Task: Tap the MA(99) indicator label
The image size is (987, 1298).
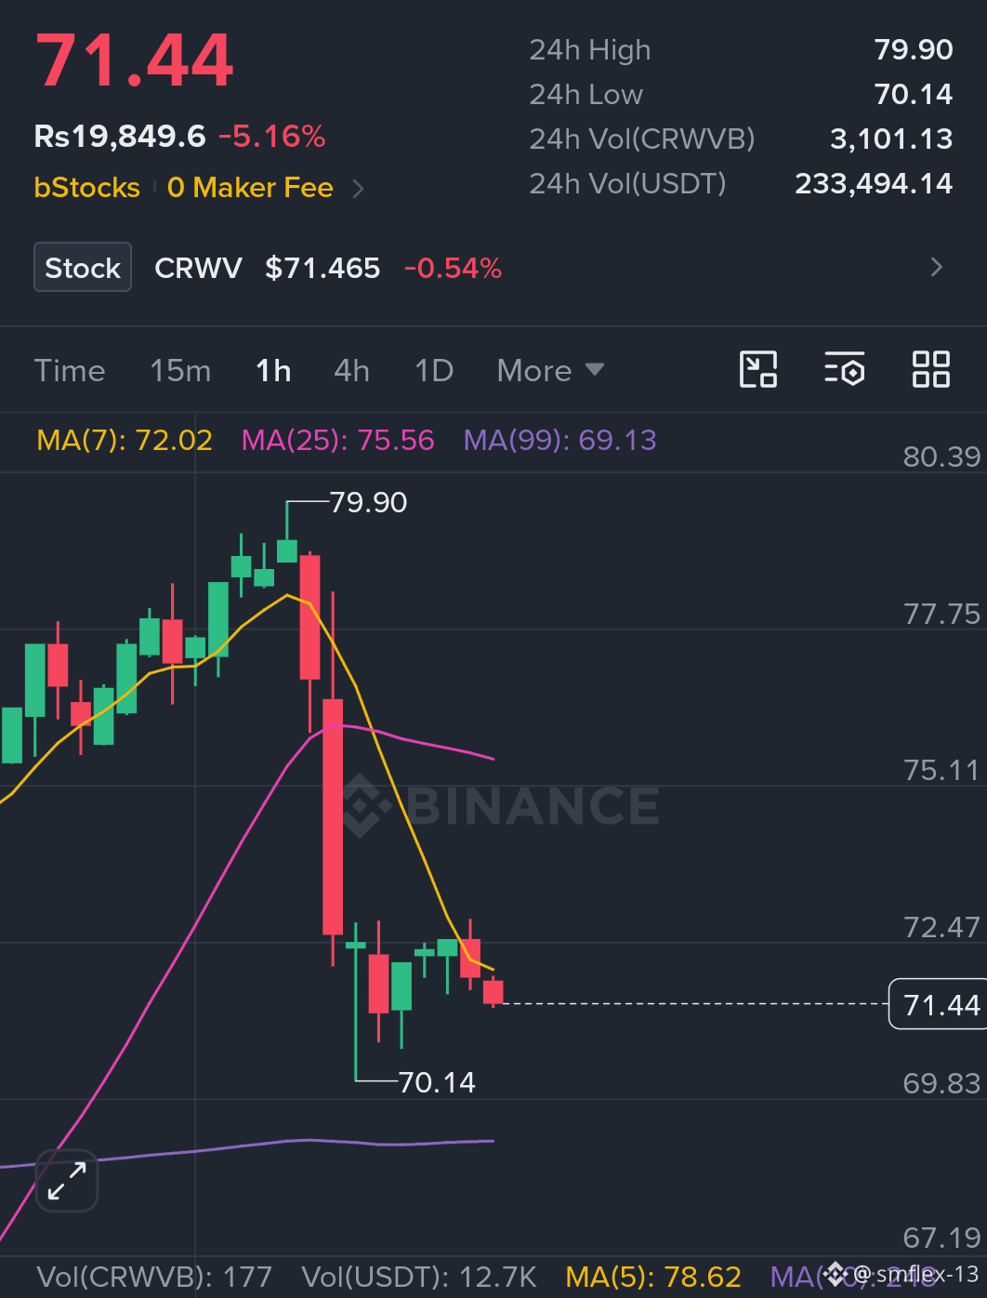Action: [560, 440]
